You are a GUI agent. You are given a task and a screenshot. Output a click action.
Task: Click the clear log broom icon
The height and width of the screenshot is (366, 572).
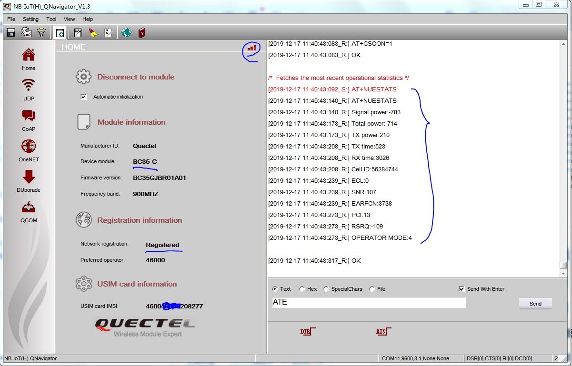(x=93, y=33)
